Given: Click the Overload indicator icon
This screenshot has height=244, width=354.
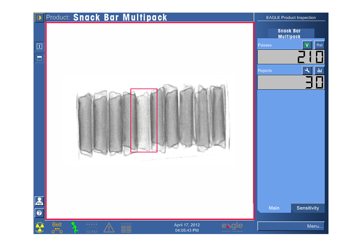Looking at the screenshot, I should click(x=126, y=228).
